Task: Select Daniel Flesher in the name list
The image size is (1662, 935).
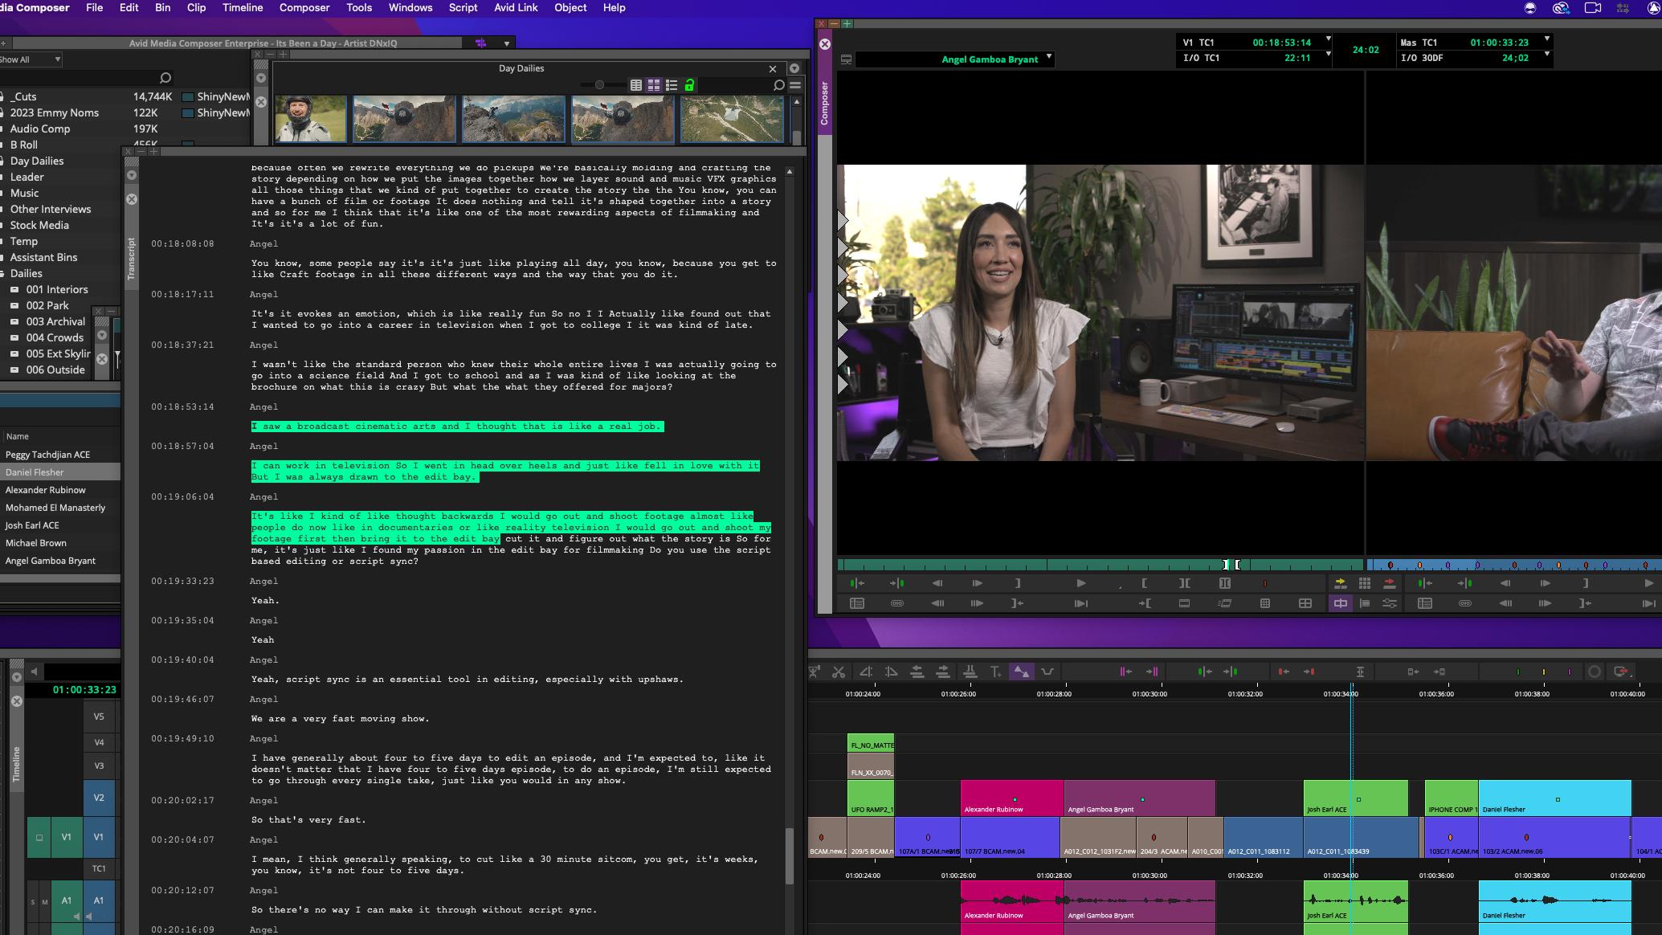Action: (35, 472)
